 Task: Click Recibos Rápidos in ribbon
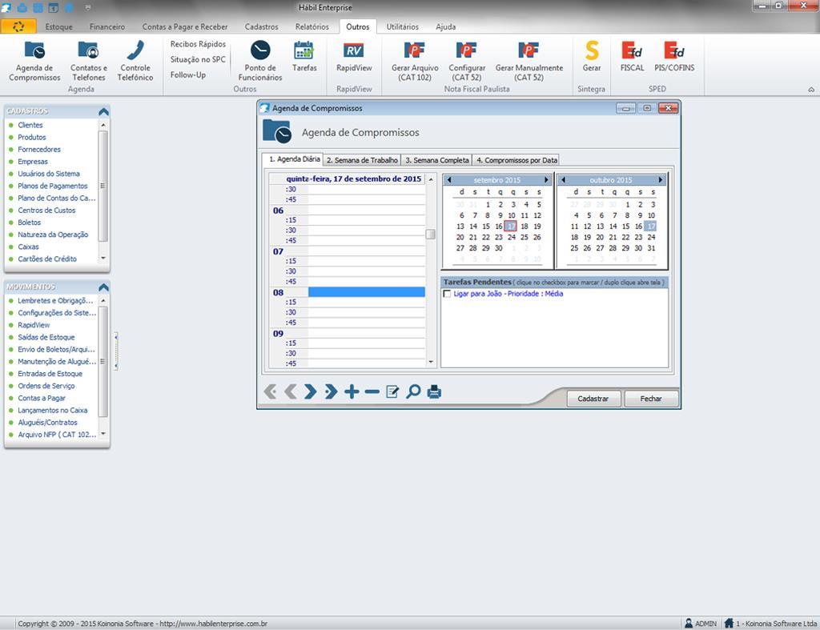pyautogui.click(x=198, y=44)
